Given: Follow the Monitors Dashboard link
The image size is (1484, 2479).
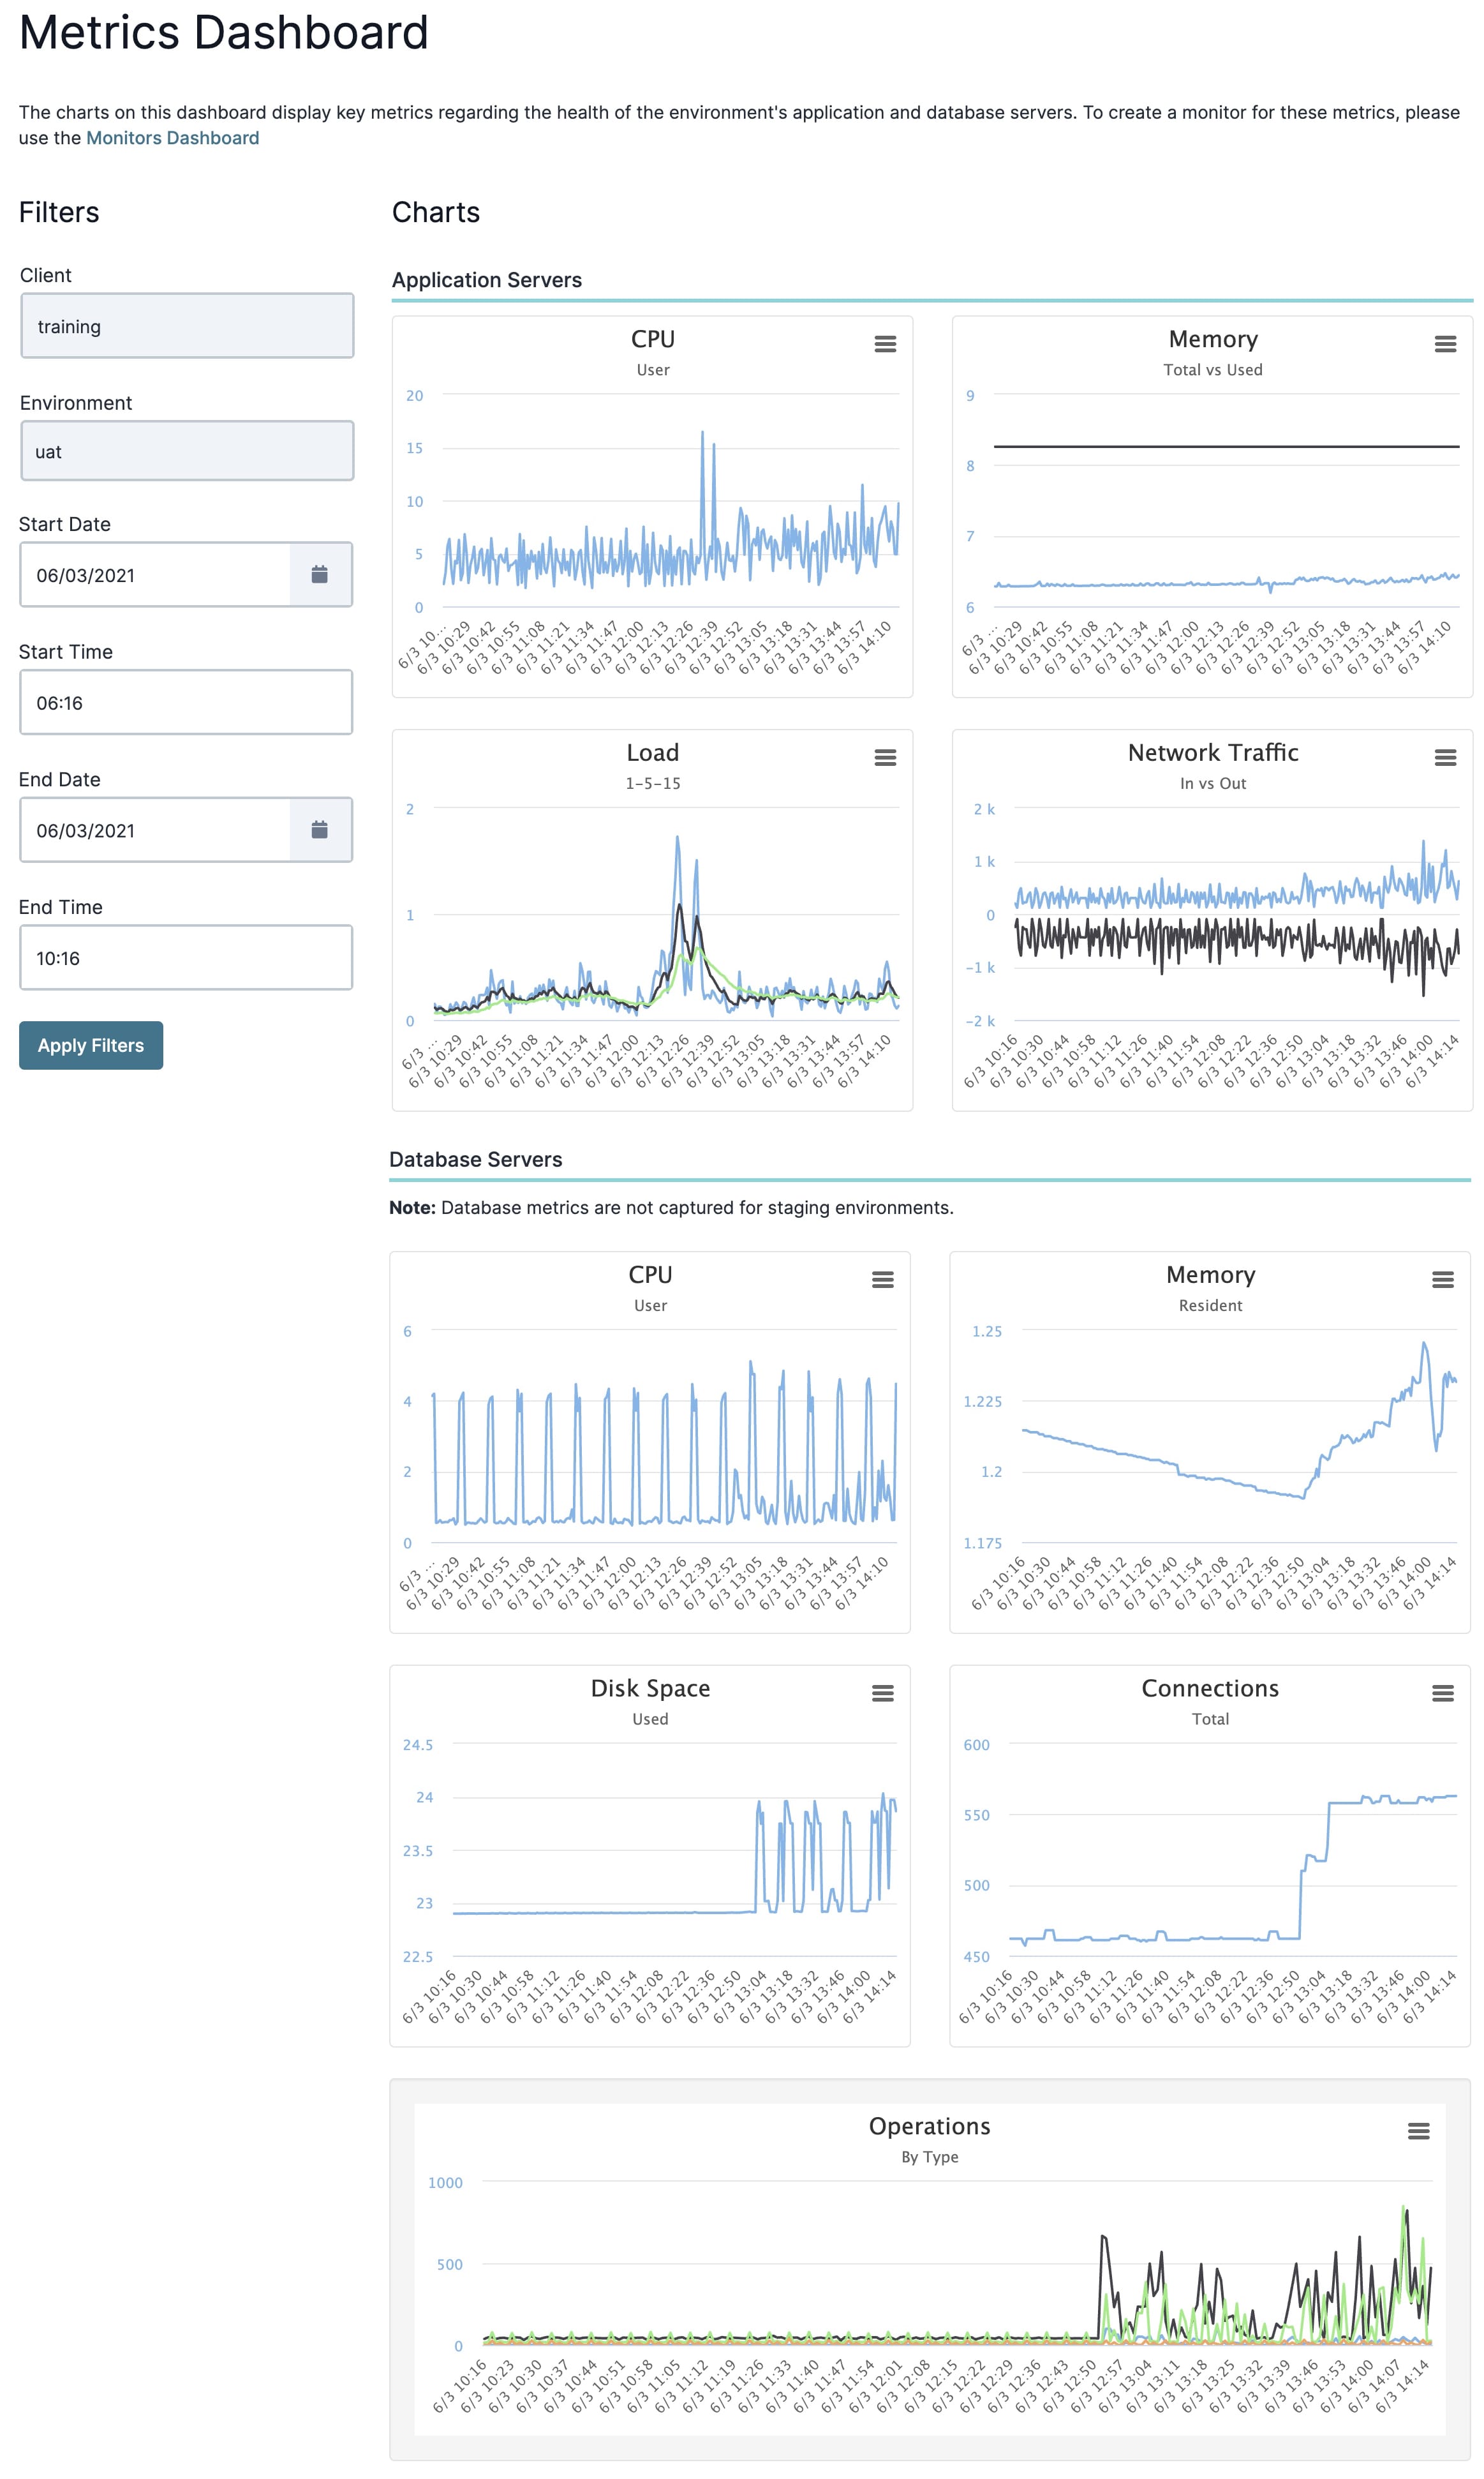Looking at the screenshot, I should 172,138.
